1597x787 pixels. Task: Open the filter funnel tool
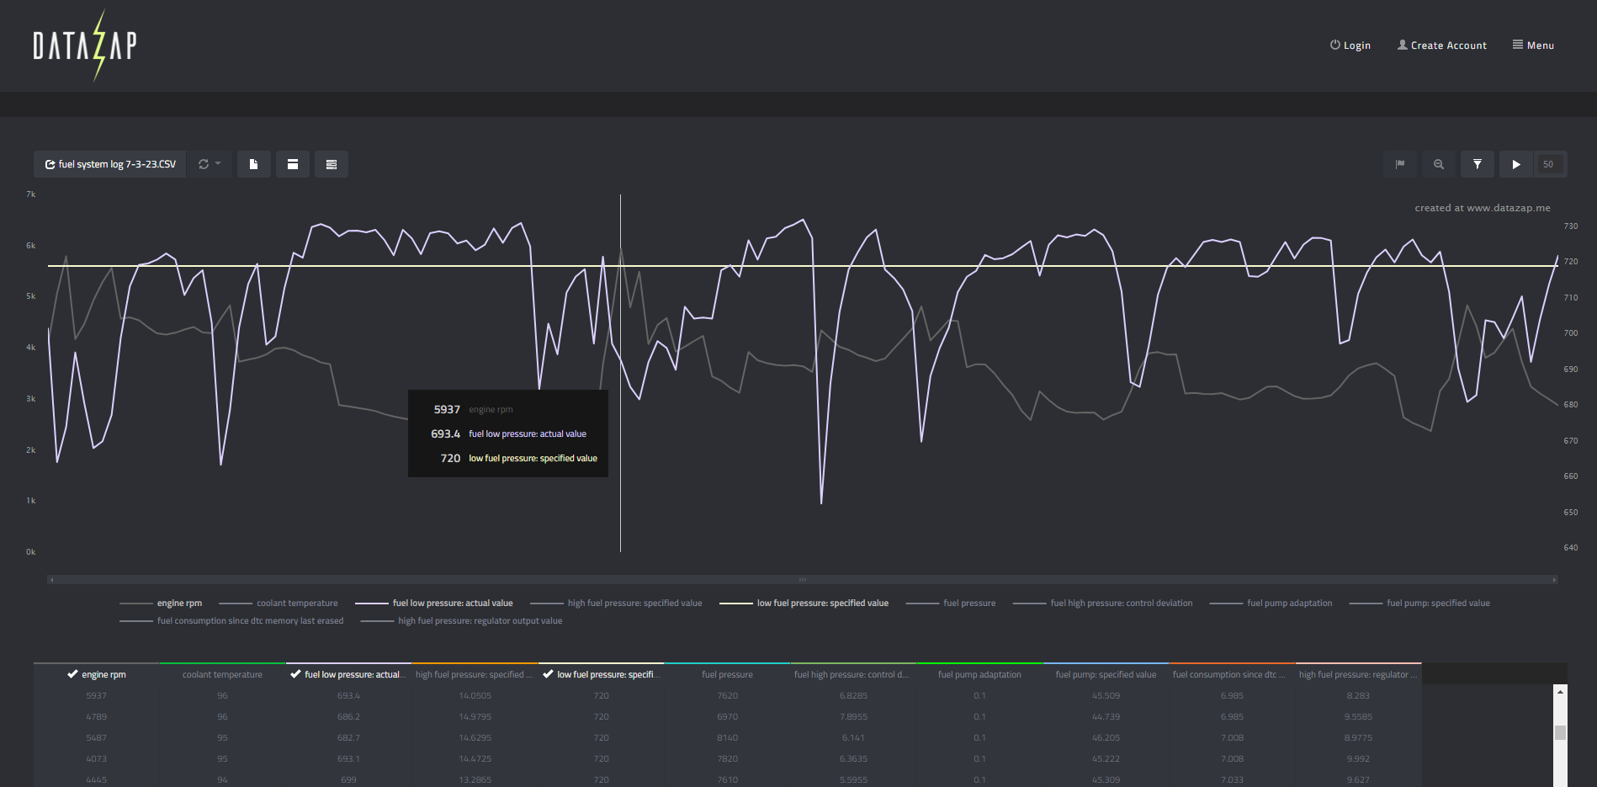point(1478,164)
